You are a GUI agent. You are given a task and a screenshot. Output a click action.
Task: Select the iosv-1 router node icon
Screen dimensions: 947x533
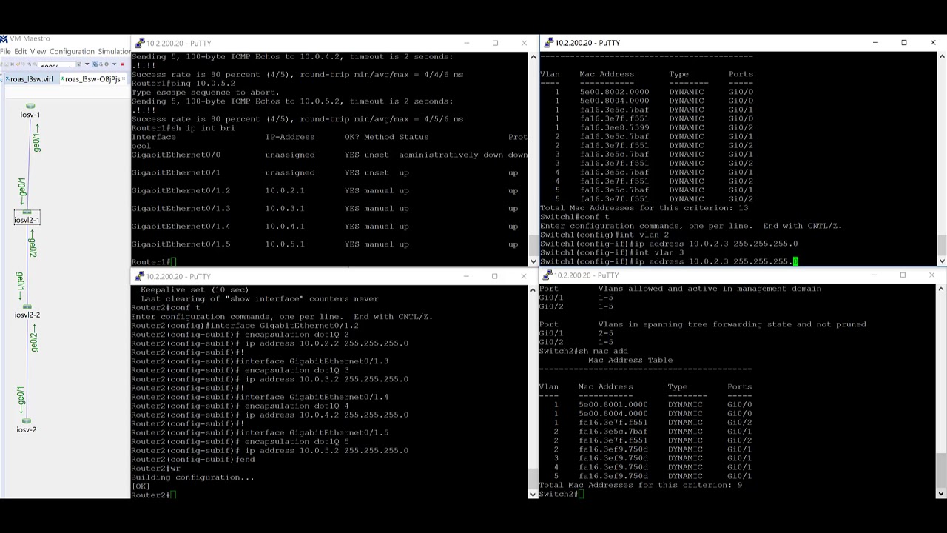pos(30,107)
